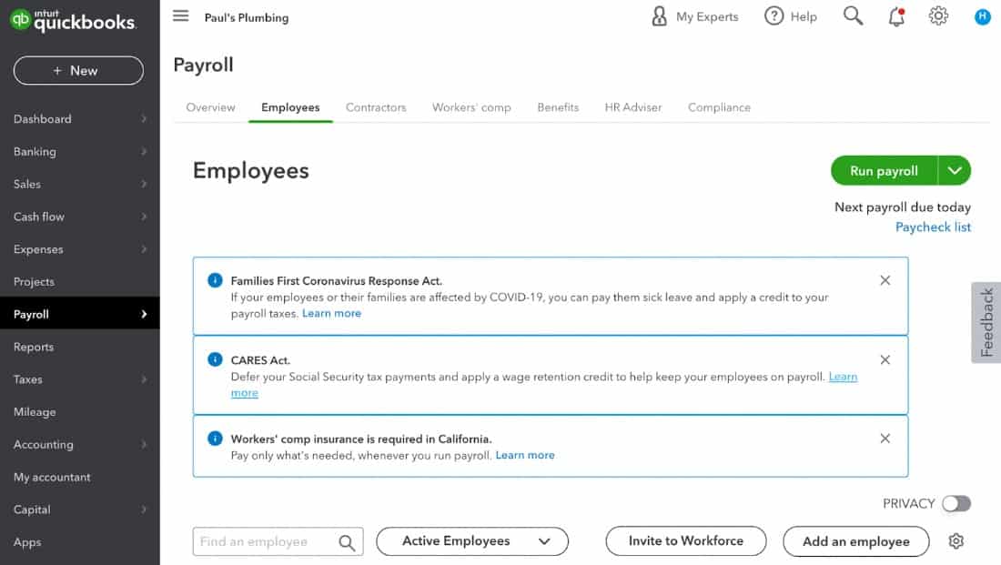Open the Active Employees filter dropdown
1001x565 pixels.
point(471,541)
